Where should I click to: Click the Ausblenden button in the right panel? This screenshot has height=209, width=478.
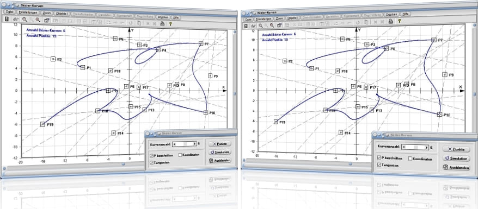(456, 167)
